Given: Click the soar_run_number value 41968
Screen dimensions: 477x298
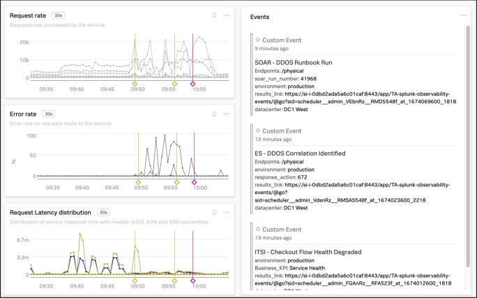Looking at the screenshot, I should pyautogui.click(x=308, y=79).
